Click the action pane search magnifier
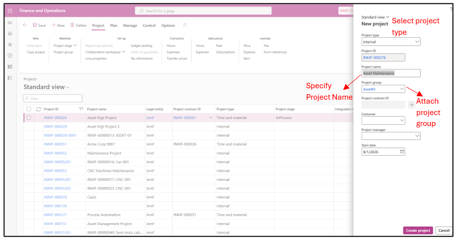The width and height of the screenshot is (454, 238). [x=185, y=25]
